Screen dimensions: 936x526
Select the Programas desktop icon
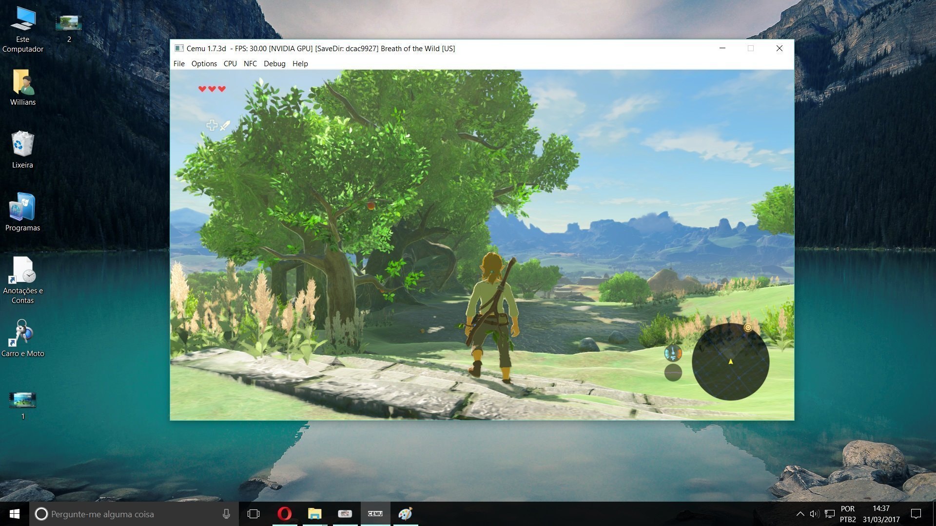[x=22, y=212]
